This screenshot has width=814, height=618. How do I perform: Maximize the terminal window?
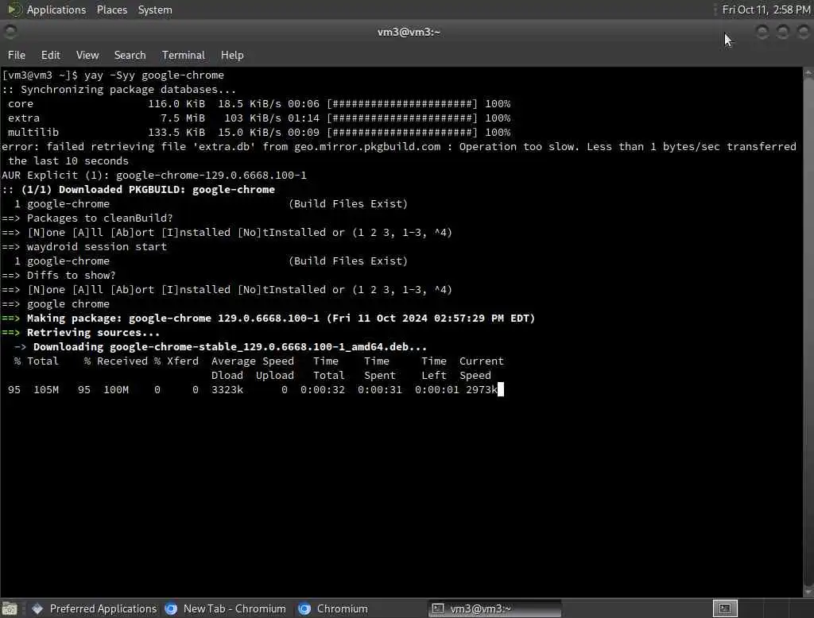click(783, 32)
